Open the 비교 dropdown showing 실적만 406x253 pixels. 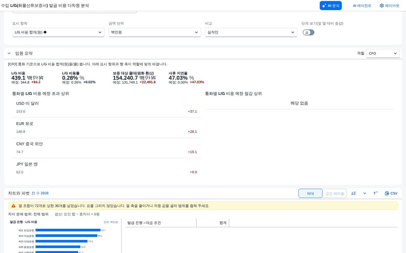click(x=251, y=32)
